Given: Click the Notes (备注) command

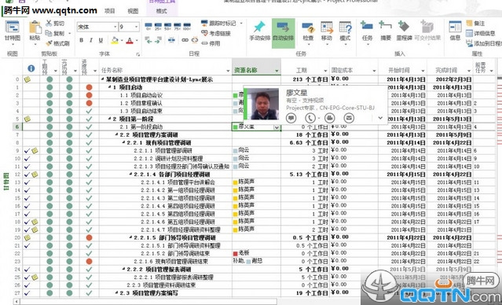Looking at the screenshot, I should click(x=476, y=23).
